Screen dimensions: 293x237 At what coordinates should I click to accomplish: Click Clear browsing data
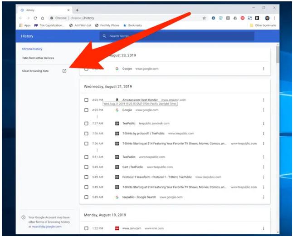click(35, 71)
